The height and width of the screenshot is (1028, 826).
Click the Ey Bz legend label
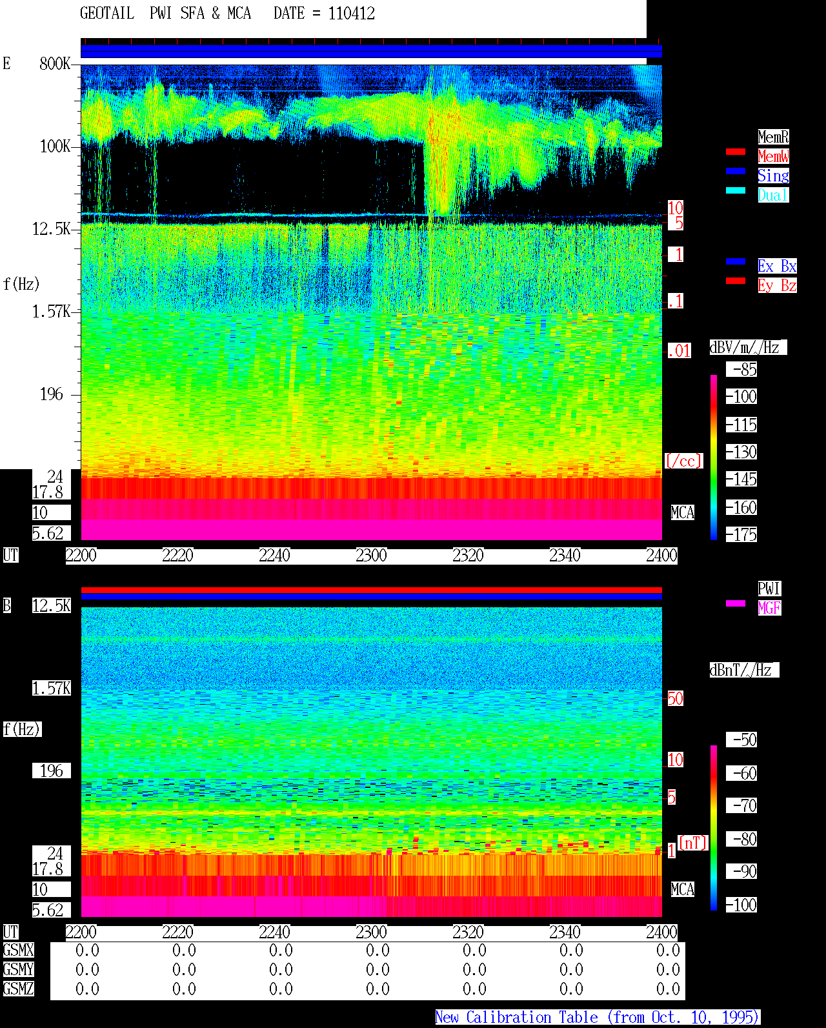coord(777,285)
